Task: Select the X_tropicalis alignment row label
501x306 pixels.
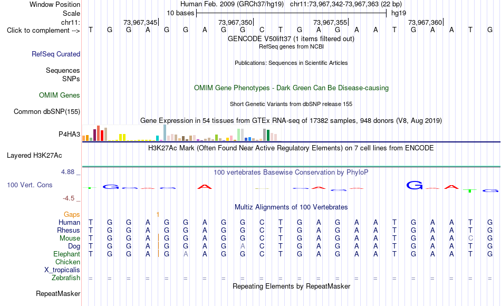Action: coord(62,270)
